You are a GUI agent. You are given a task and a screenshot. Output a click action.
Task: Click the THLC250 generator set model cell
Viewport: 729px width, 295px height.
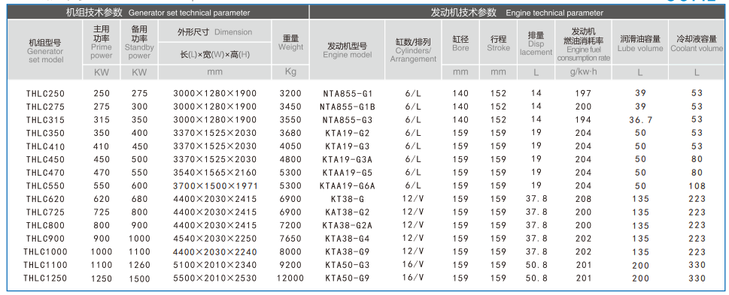pyautogui.click(x=44, y=94)
